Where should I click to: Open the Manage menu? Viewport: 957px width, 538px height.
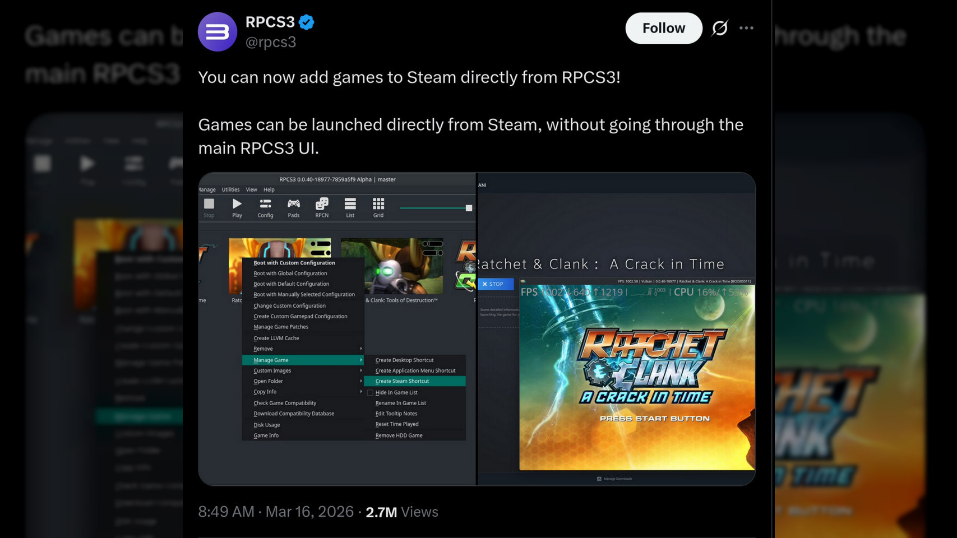click(x=207, y=189)
